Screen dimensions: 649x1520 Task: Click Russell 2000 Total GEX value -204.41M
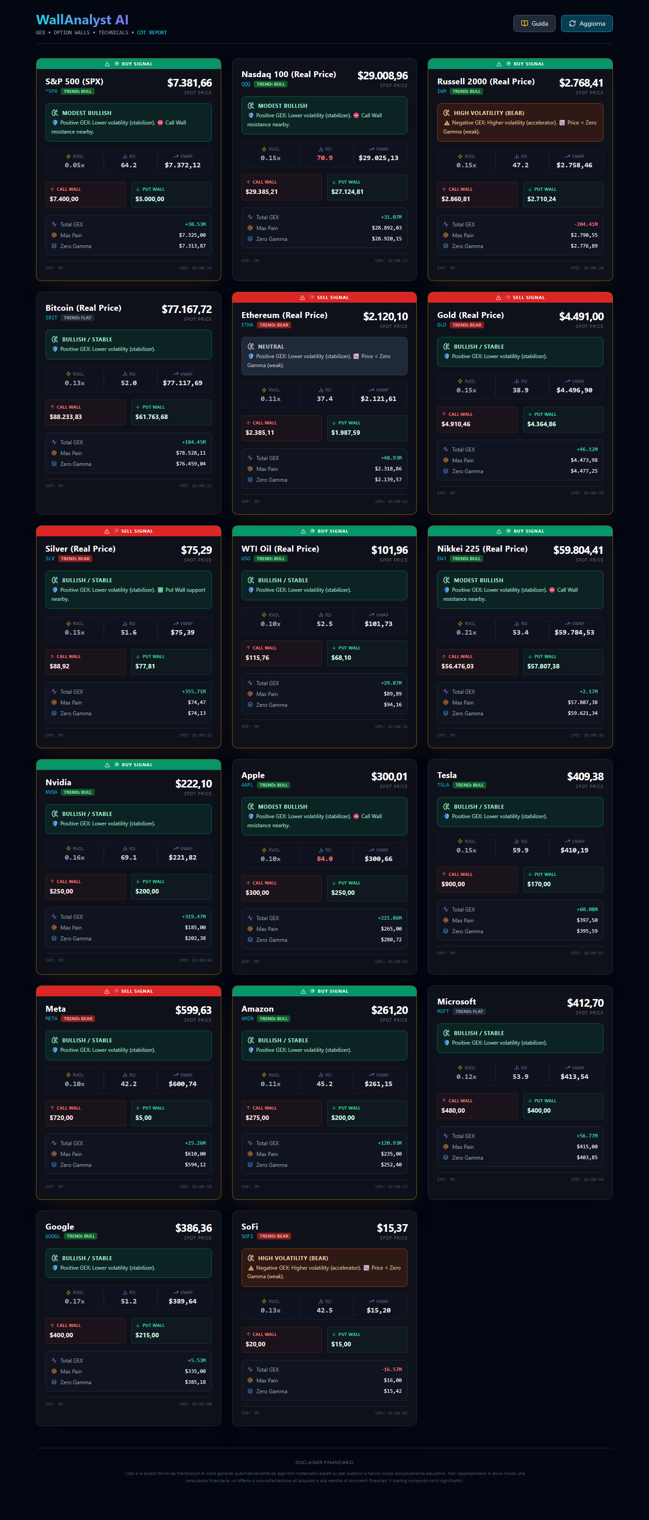586,225
